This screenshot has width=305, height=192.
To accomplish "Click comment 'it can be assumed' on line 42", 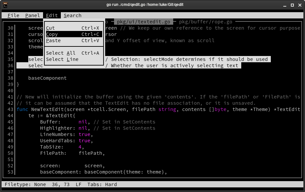I will pos(50,103).
